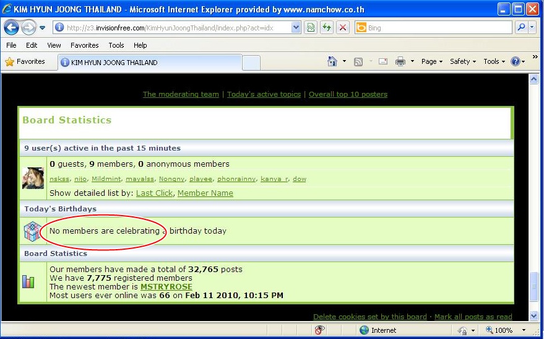
Task: Click the Compatibility View icon
Action: point(311,28)
